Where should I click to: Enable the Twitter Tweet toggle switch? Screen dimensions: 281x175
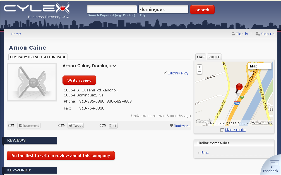pos(61,126)
